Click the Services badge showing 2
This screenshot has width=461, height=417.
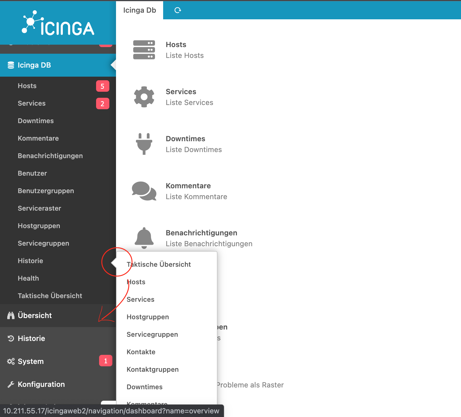102,103
